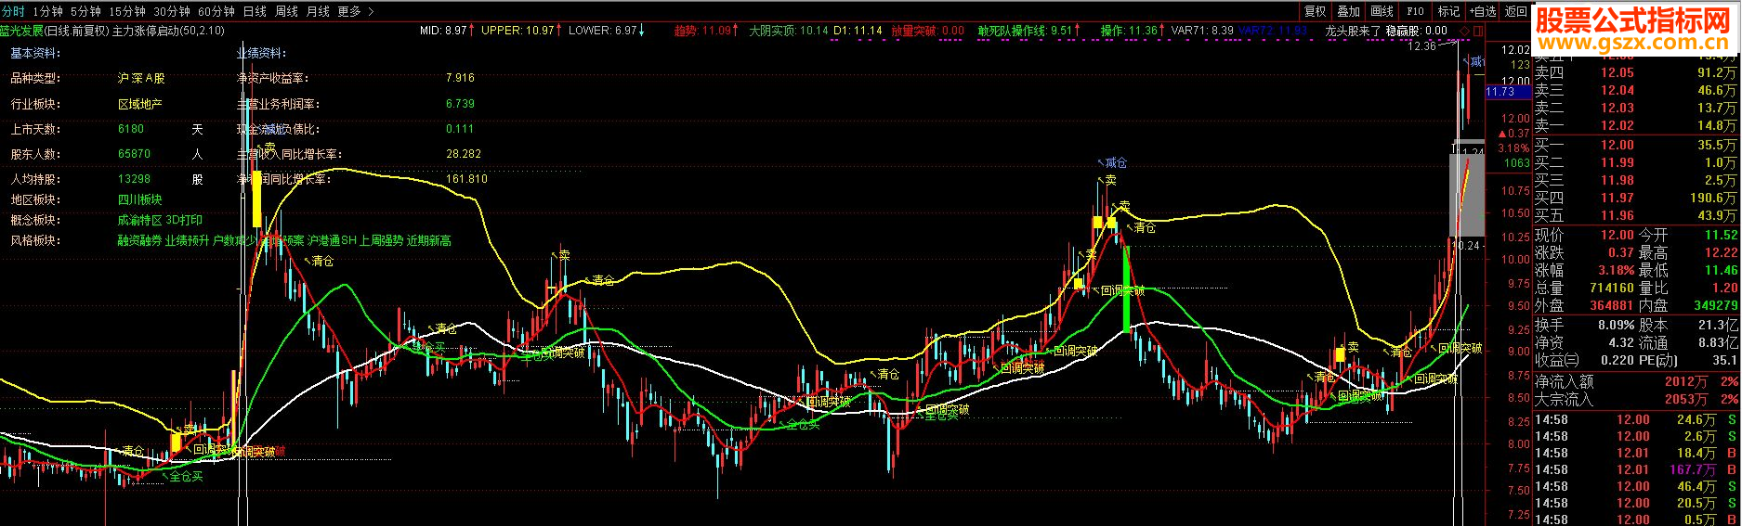Click the 167.7万 trade tick row

pyautogui.click(x=1635, y=469)
